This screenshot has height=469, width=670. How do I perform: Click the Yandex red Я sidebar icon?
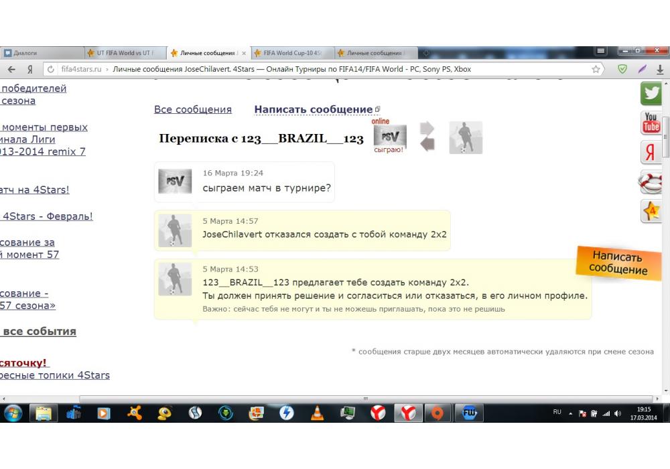point(651,153)
